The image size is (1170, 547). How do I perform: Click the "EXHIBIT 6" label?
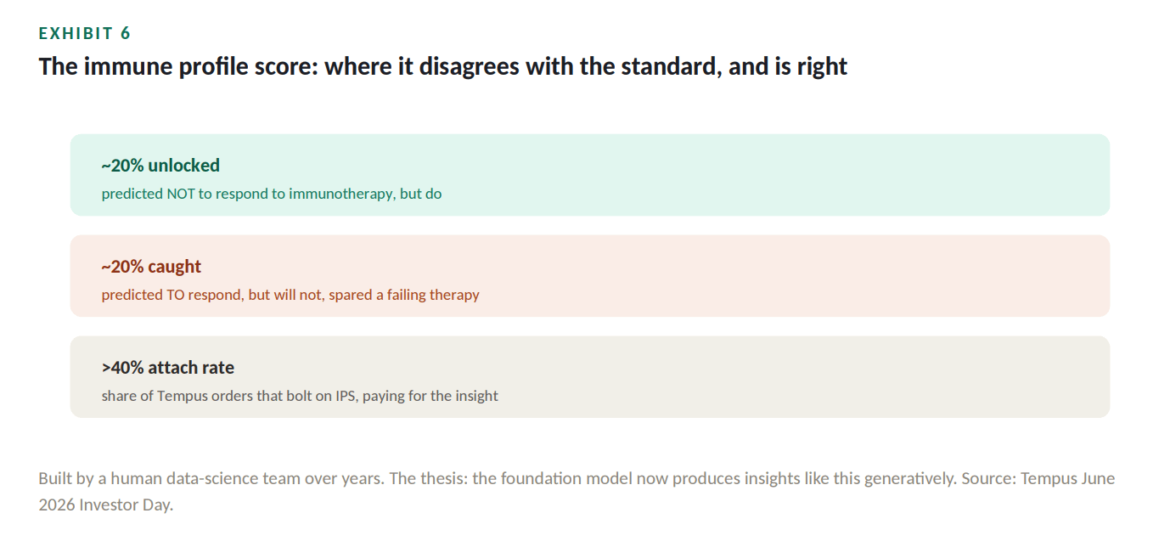(x=85, y=34)
